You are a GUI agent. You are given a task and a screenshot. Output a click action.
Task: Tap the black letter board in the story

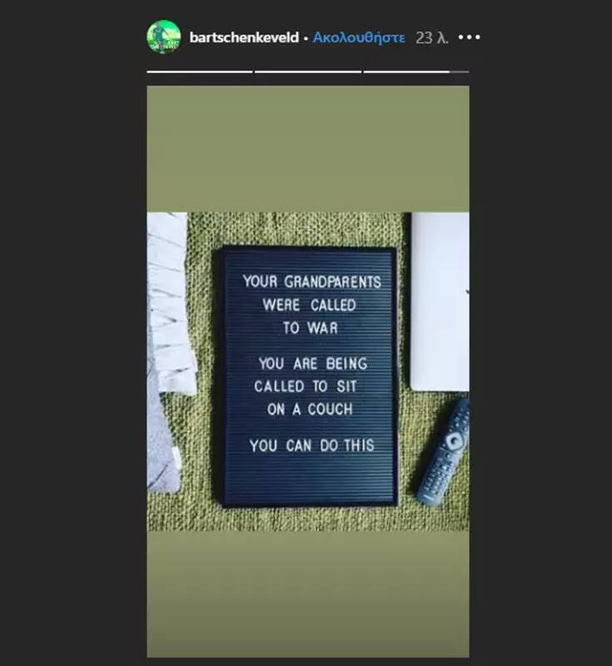point(309,377)
